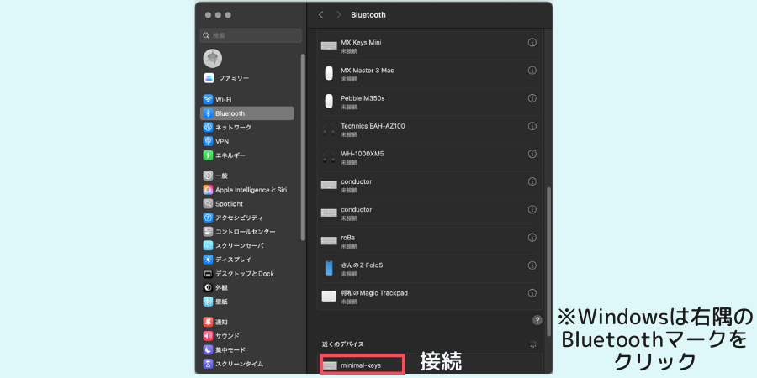Open info for WH-1000XM5
Screen dimensions: 757x378
tap(532, 154)
